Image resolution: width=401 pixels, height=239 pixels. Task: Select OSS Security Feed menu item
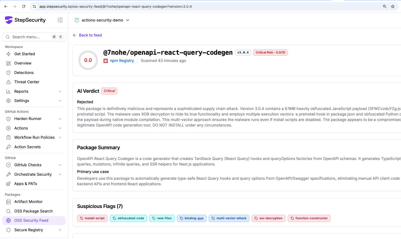34,220
